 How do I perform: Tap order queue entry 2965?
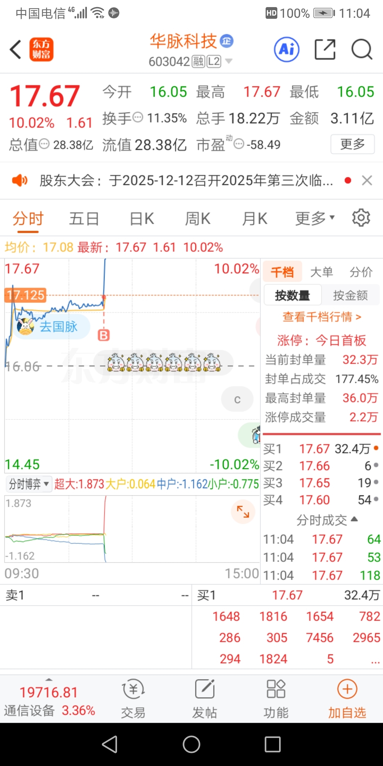(x=366, y=638)
